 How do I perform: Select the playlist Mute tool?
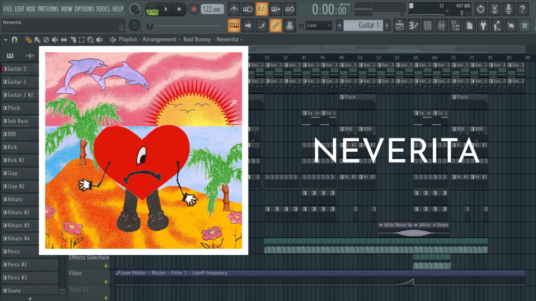pos(55,39)
